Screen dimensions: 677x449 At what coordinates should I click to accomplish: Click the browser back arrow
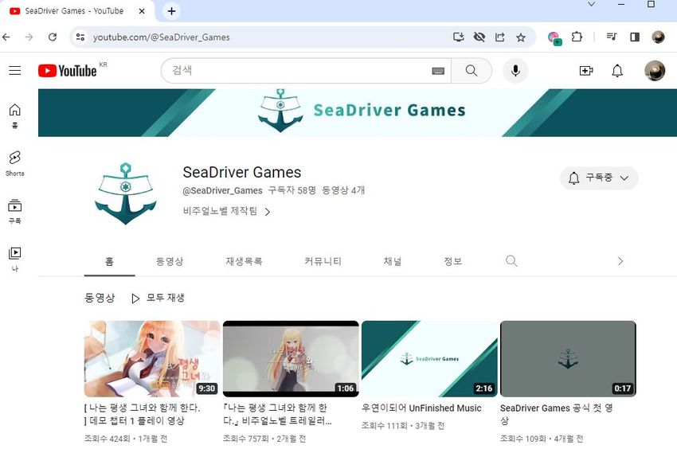[x=6, y=37]
